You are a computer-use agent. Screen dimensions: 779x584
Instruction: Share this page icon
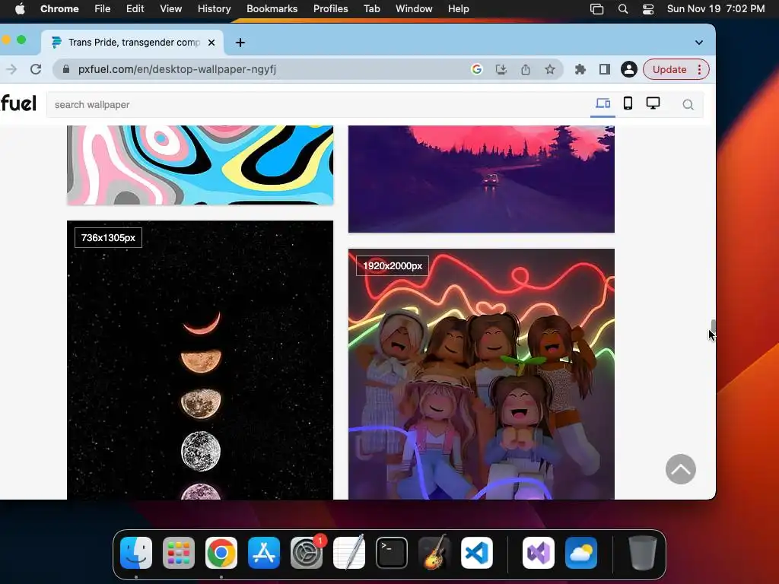[x=526, y=69]
